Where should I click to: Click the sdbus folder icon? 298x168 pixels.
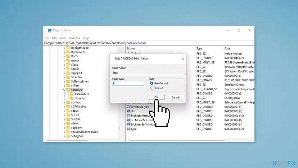pyautogui.click(x=68, y=111)
